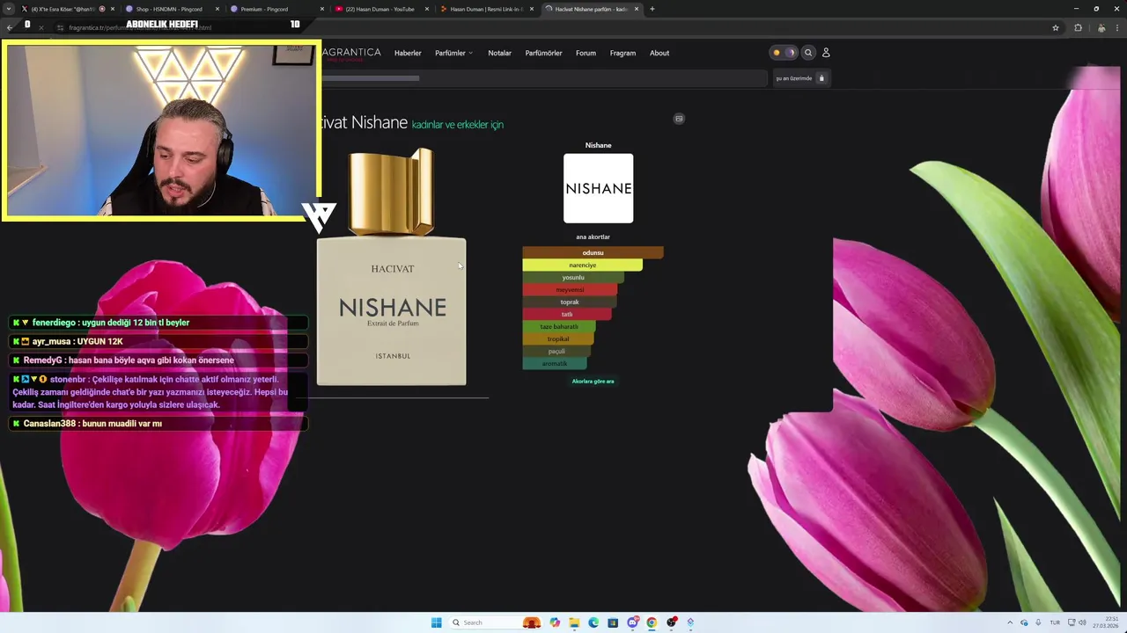Image resolution: width=1127 pixels, height=633 pixels.
Task: Close the 'Hacivat Nishane parfüm' tab
Action: pyautogui.click(x=636, y=9)
